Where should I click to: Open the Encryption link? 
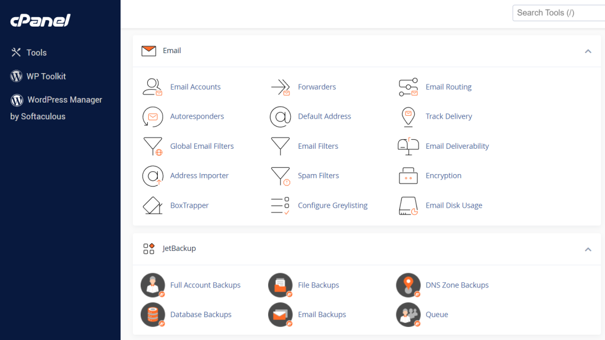point(443,176)
